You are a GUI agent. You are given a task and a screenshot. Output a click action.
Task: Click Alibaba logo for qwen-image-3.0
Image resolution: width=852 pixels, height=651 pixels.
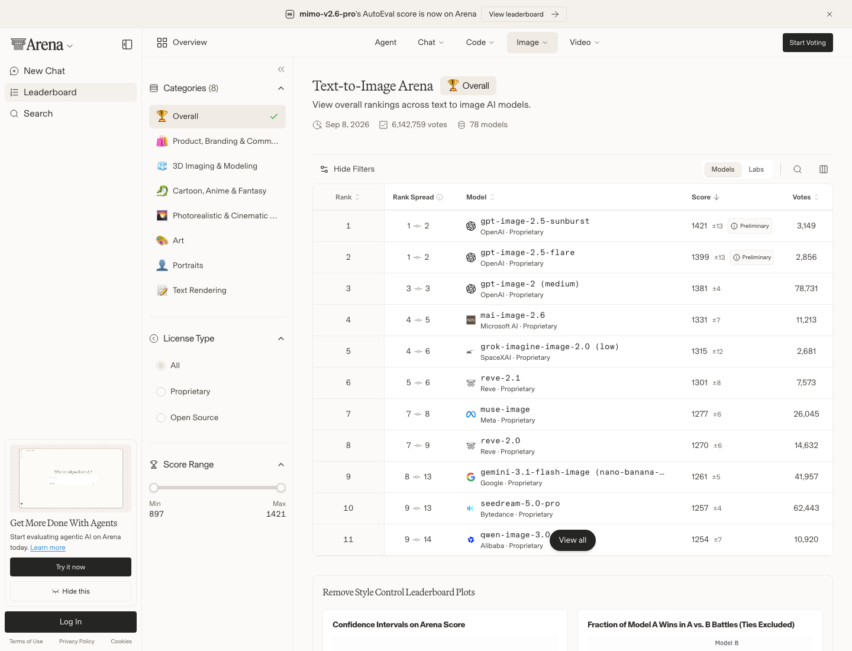pyautogui.click(x=471, y=540)
